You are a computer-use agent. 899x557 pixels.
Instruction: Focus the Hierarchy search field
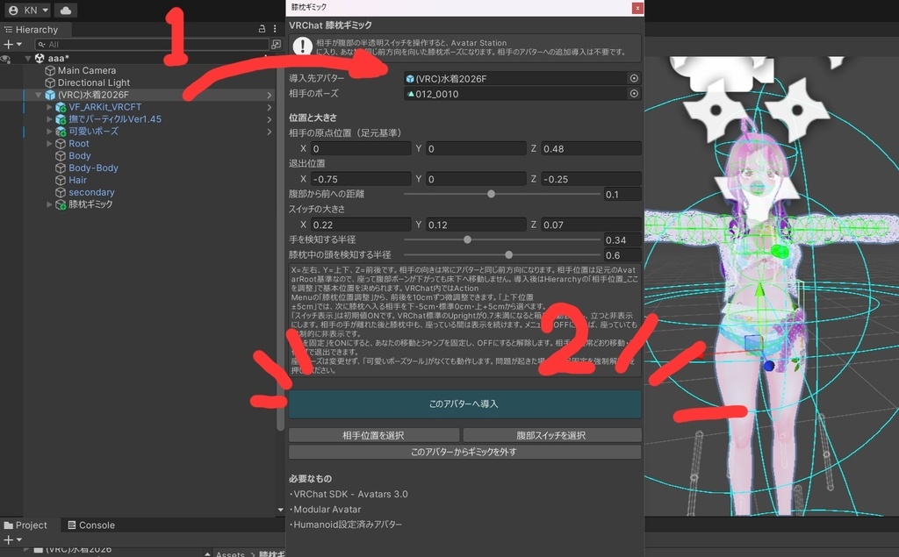tap(152, 44)
